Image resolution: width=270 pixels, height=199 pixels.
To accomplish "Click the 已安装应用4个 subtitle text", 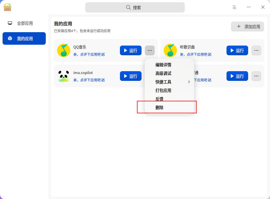I will pos(82,31).
